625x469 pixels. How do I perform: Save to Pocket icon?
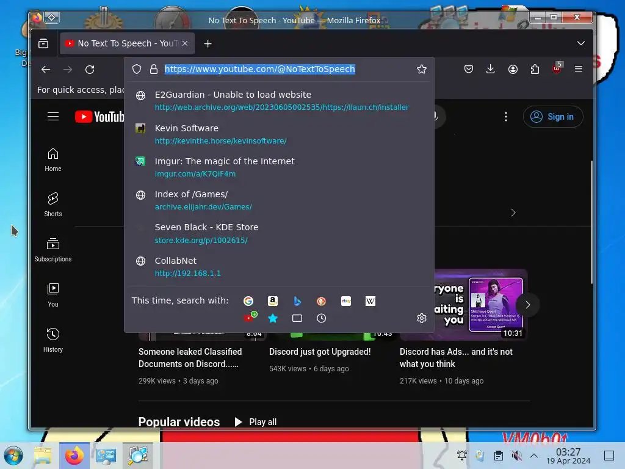(x=469, y=70)
